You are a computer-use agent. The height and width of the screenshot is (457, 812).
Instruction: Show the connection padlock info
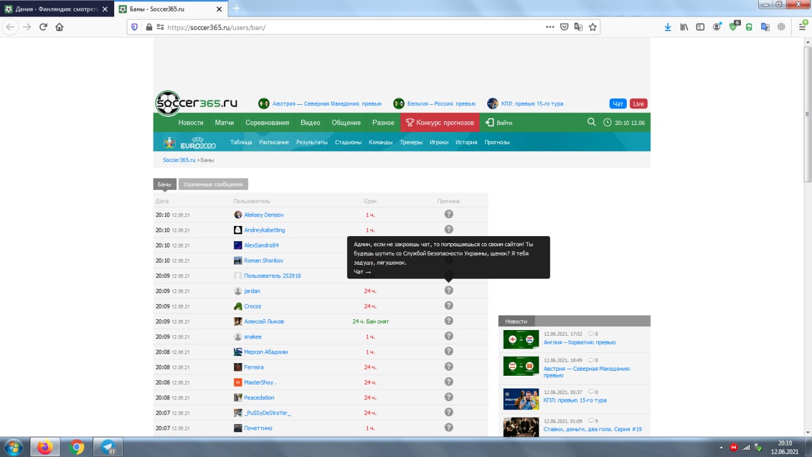click(149, 27)
